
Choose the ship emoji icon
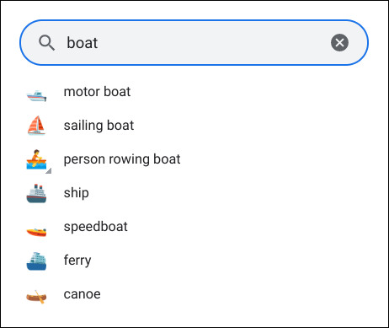click(x=36, y=193)
